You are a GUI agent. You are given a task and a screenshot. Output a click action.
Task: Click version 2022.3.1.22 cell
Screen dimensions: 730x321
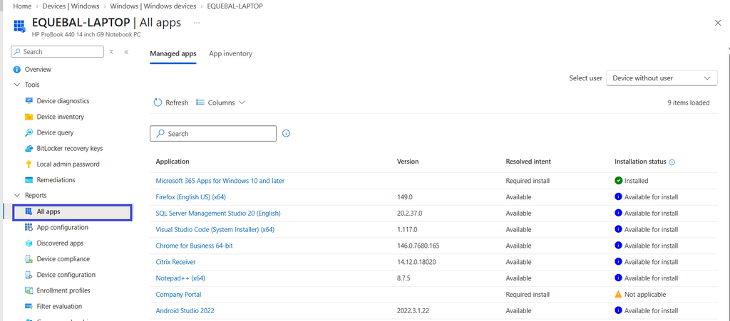pos(413,311)
